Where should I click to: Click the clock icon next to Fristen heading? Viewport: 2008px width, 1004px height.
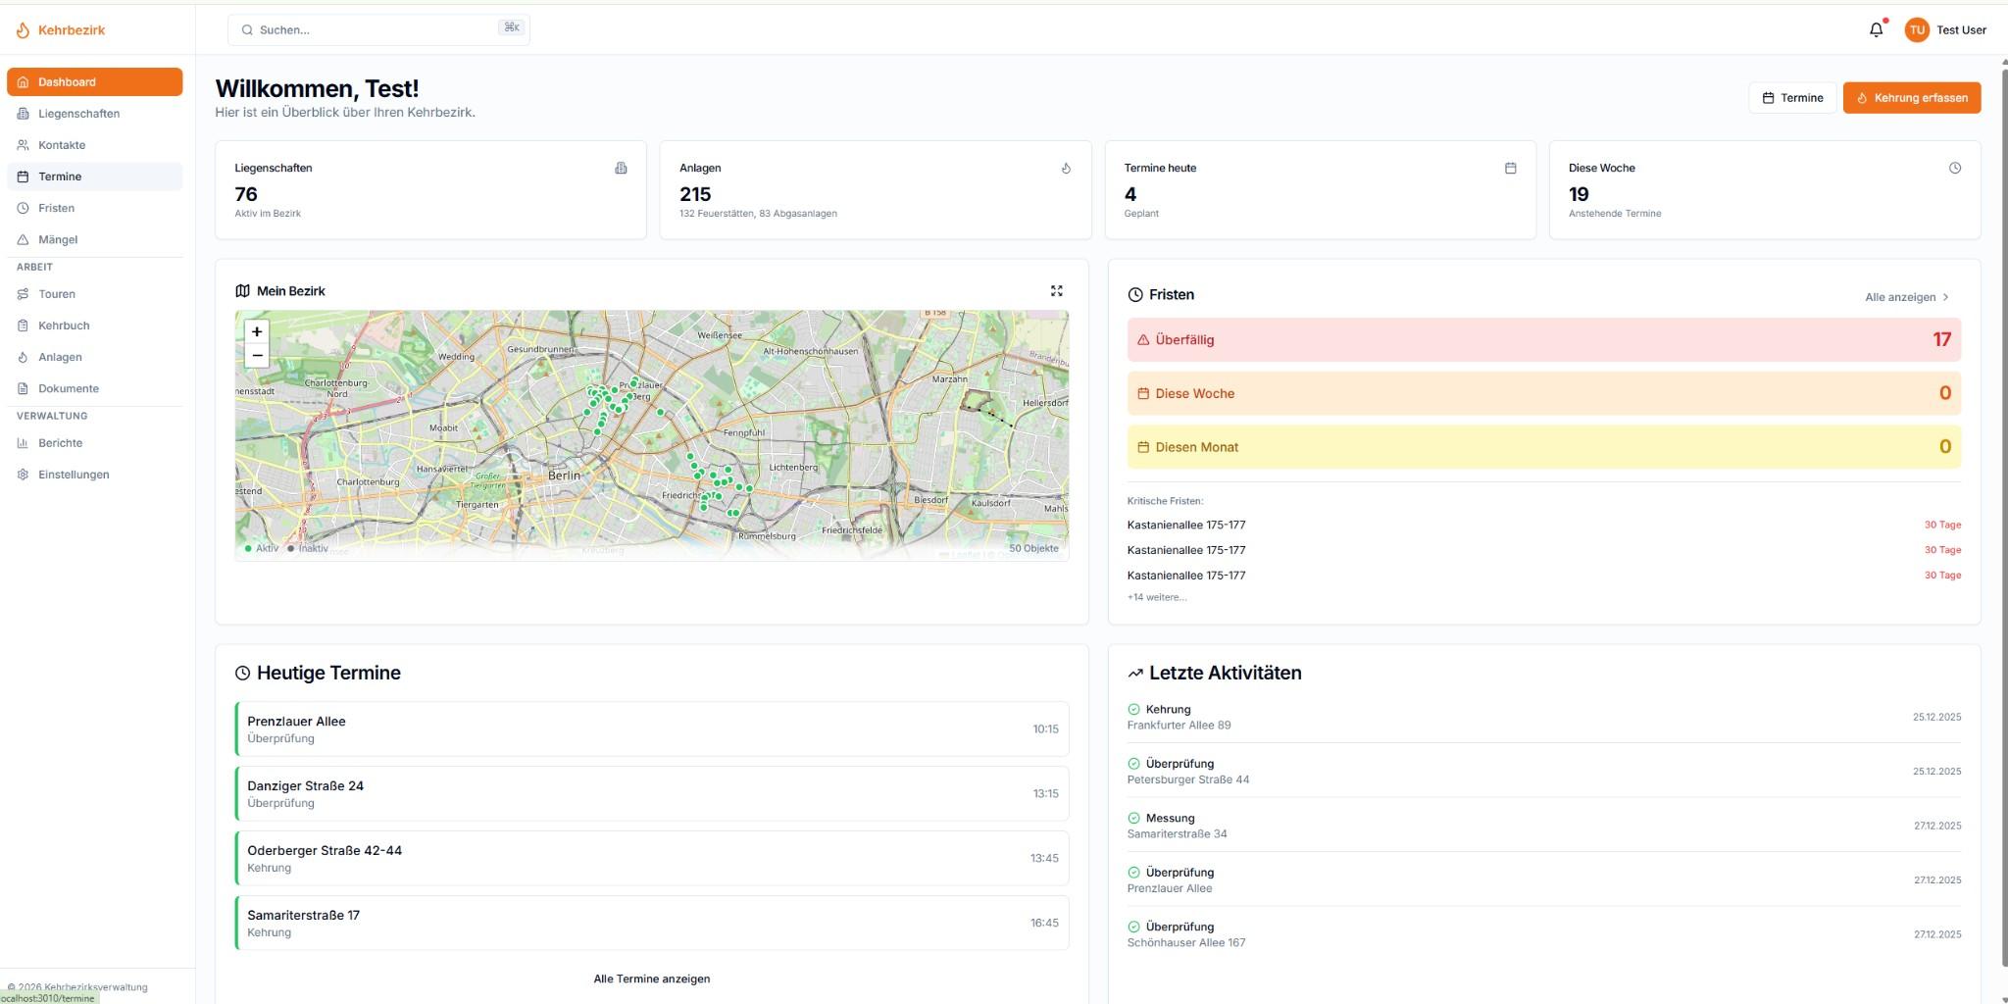pyautogui.click(x=1135, y=294)
